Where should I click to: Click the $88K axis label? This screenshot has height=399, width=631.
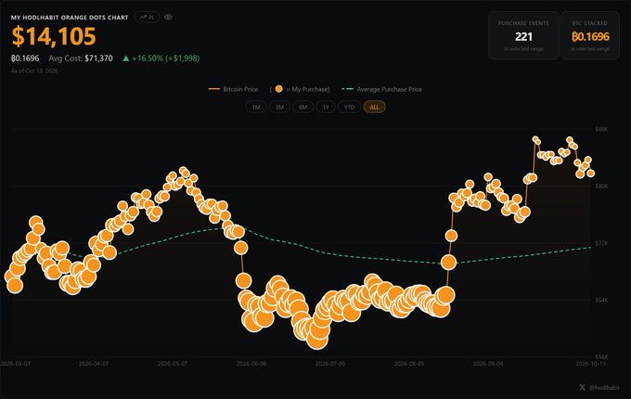[601, 129]
